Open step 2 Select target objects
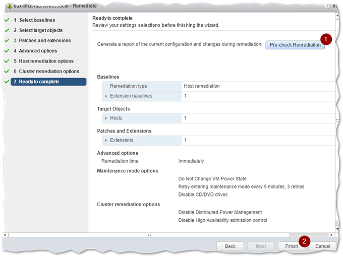 [x=41, y=30]
